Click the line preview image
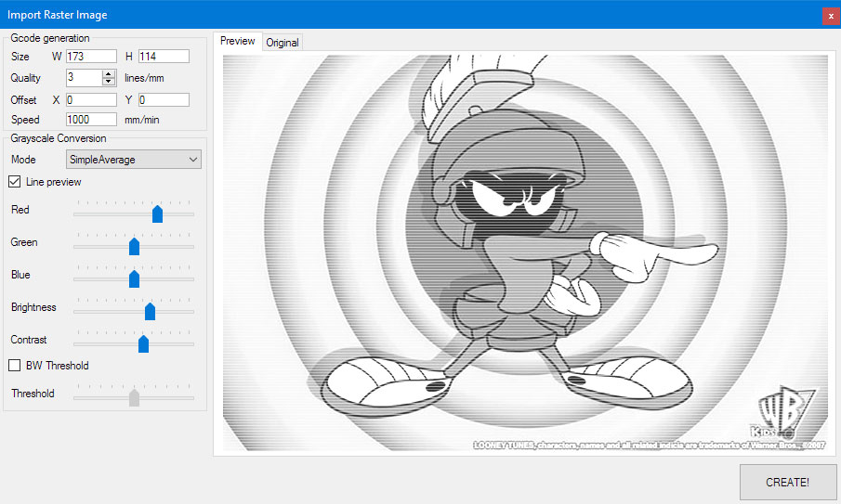The image size is (841, 504). (525, 252)
